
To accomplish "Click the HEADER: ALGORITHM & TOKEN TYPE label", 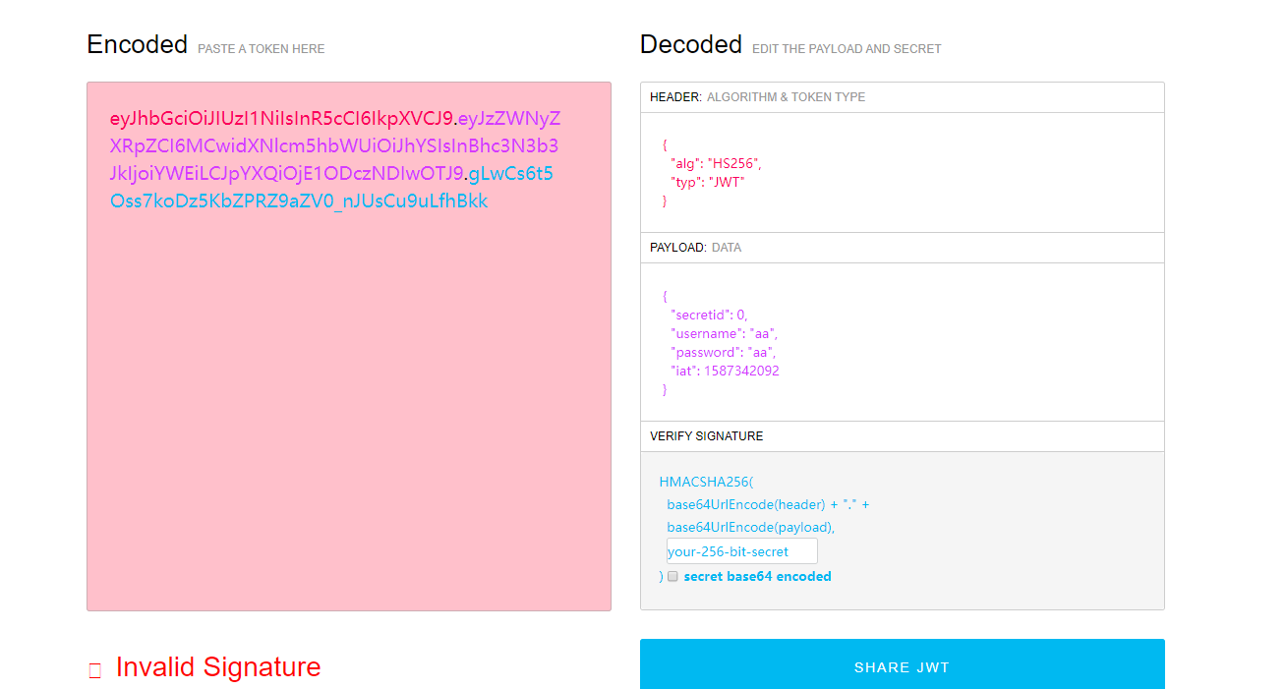I will (x=757, y=97).
